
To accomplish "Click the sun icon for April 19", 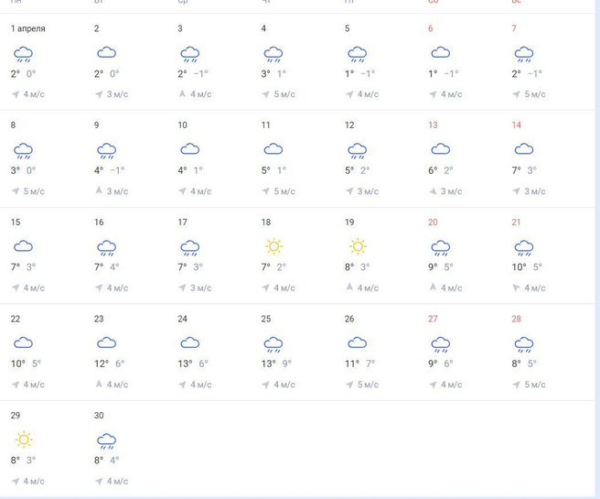I will pos(357,246).
